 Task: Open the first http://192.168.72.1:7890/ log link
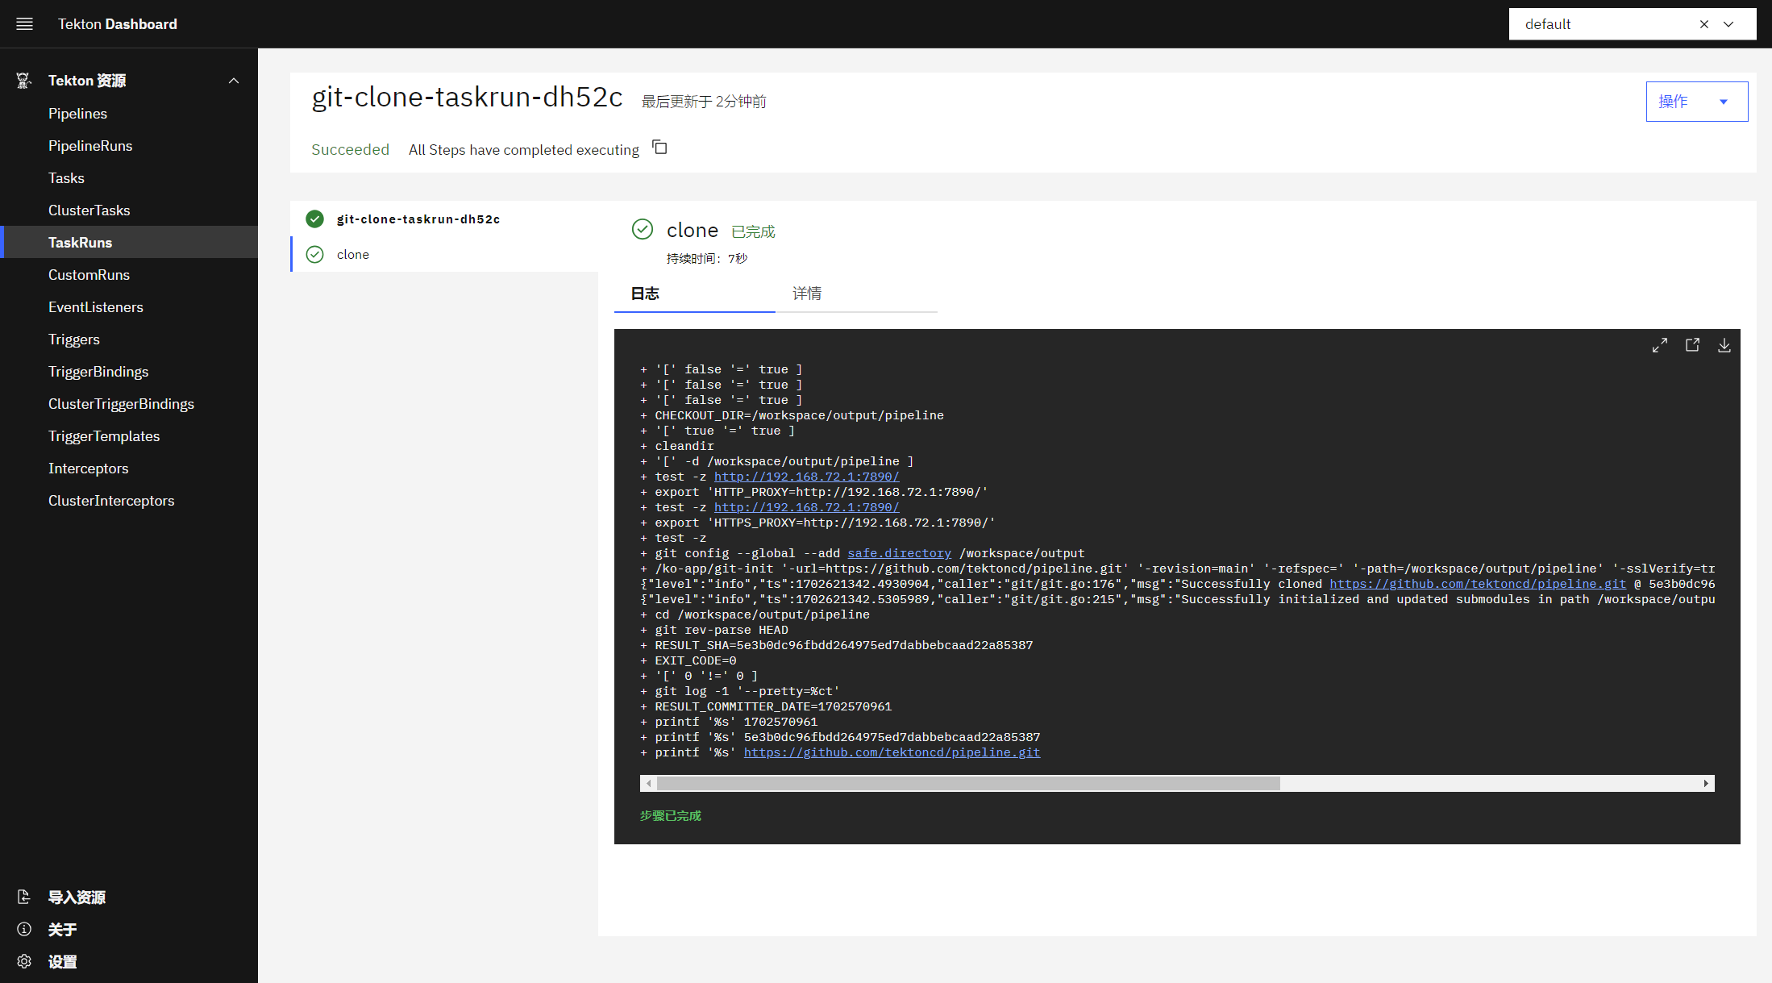pyautogui.click(x=806, y=477)
